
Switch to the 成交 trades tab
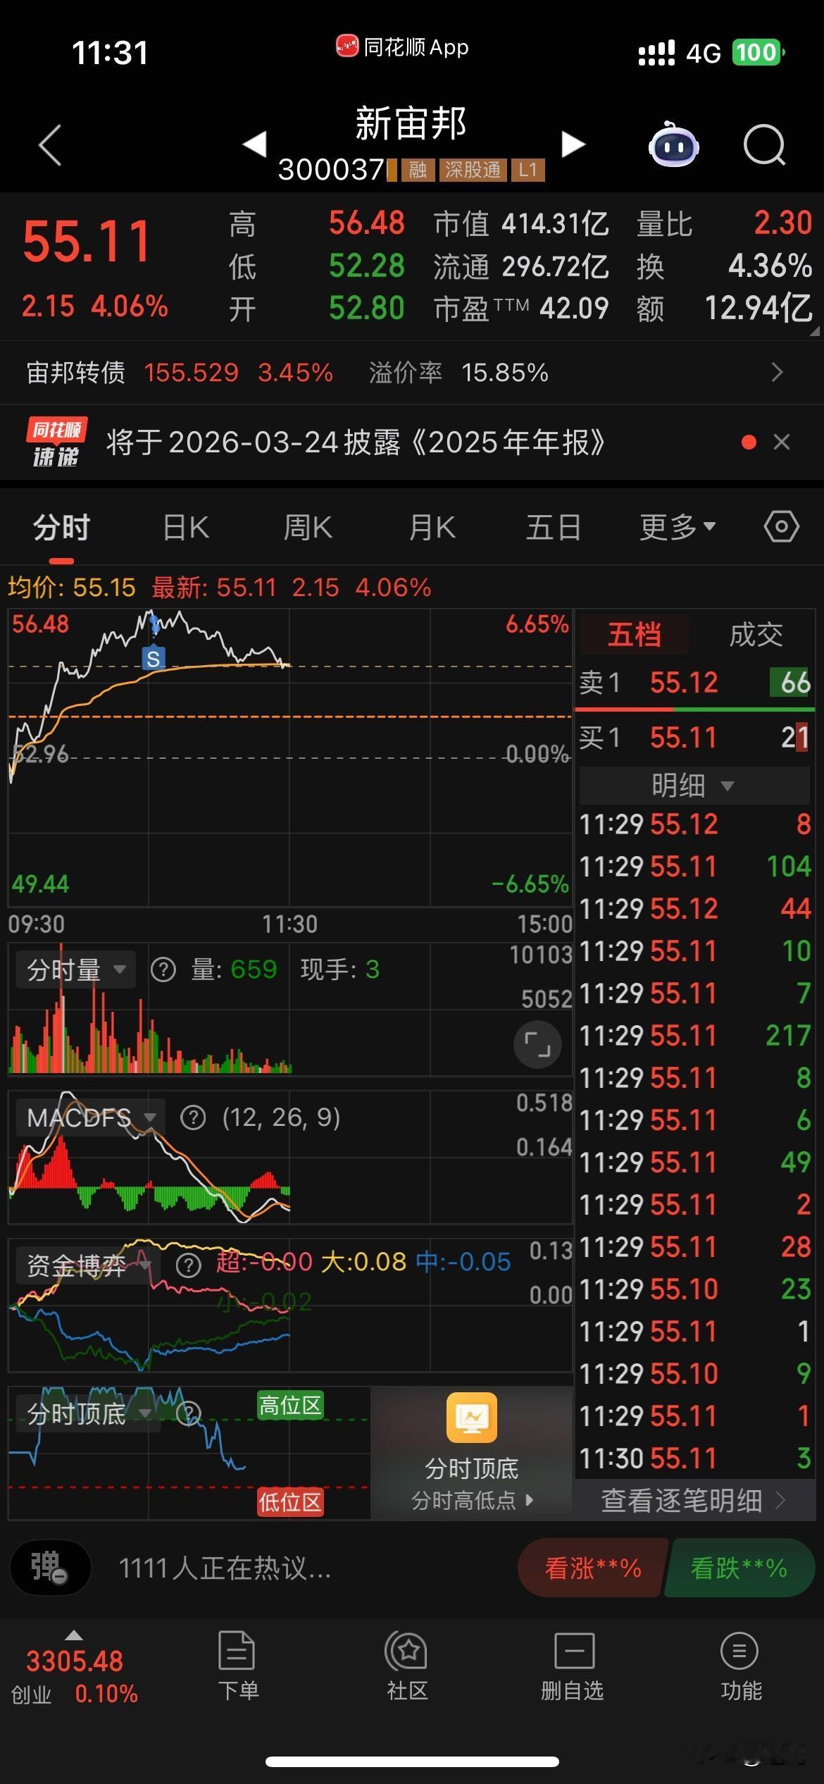point(756,634)
